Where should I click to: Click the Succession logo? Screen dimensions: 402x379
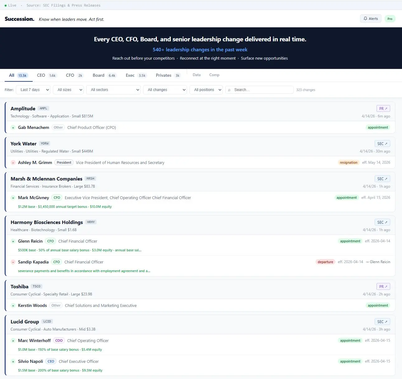pyautogui.click(x=20, y=19)
